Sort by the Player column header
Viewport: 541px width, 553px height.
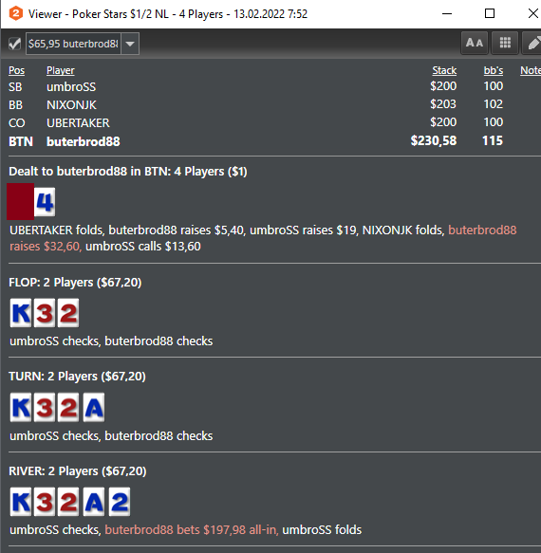click(x=61, y=70)
